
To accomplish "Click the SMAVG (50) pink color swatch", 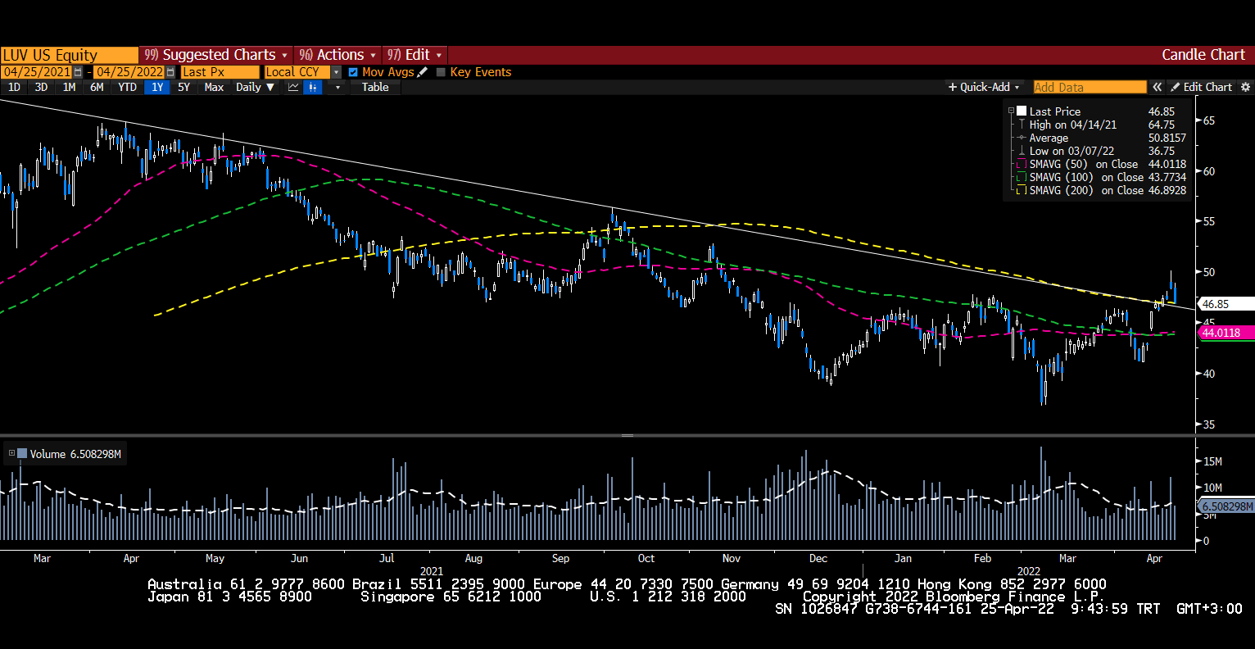I will 1022,164.
